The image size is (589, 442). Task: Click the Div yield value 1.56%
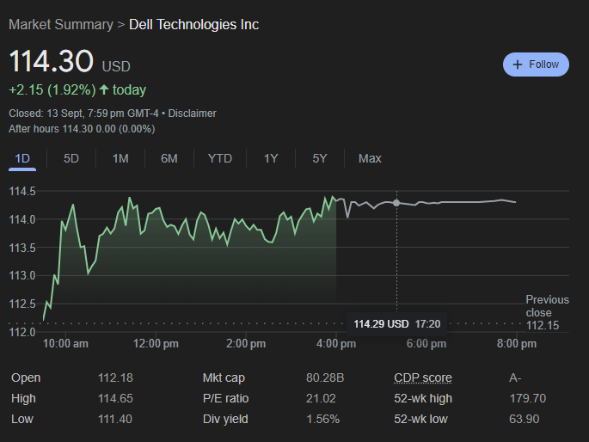322,419
